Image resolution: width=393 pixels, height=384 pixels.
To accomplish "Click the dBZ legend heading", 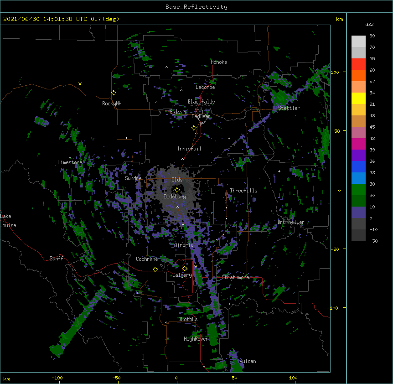I will pos(369,24).
